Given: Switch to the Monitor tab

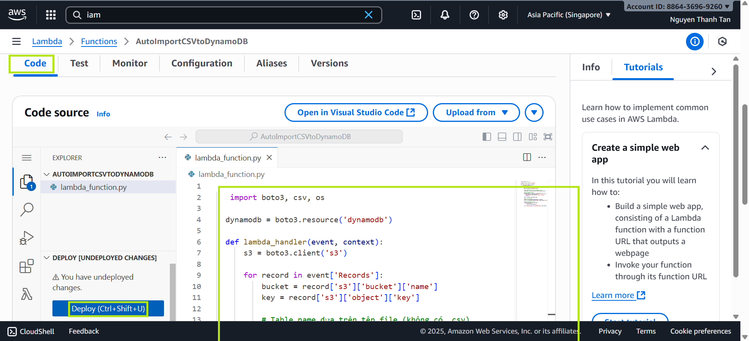Looking at the screenshot, I should point(130,63).
